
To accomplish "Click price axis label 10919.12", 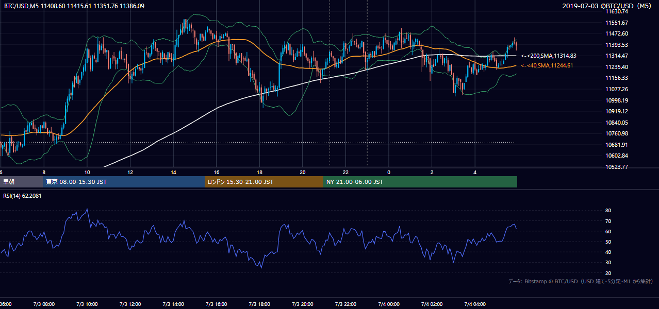I will (617, 111).
